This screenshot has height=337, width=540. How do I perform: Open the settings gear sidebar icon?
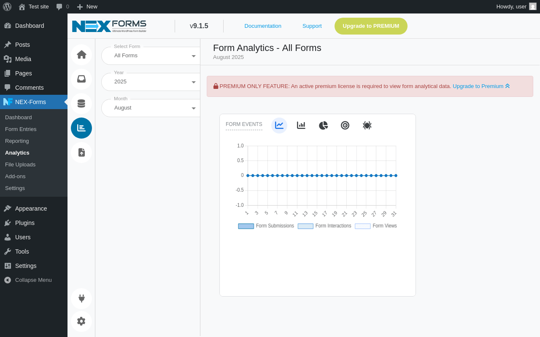pos(81,321)
